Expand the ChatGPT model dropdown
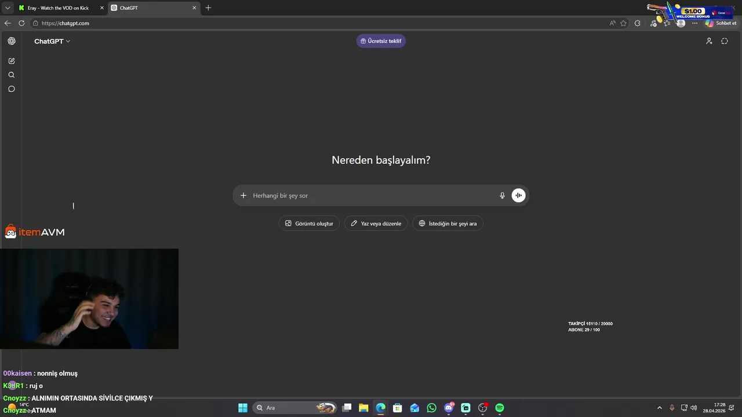Image resolution: width=742 pixels, height=417 pixels. [x=52, y=41]
